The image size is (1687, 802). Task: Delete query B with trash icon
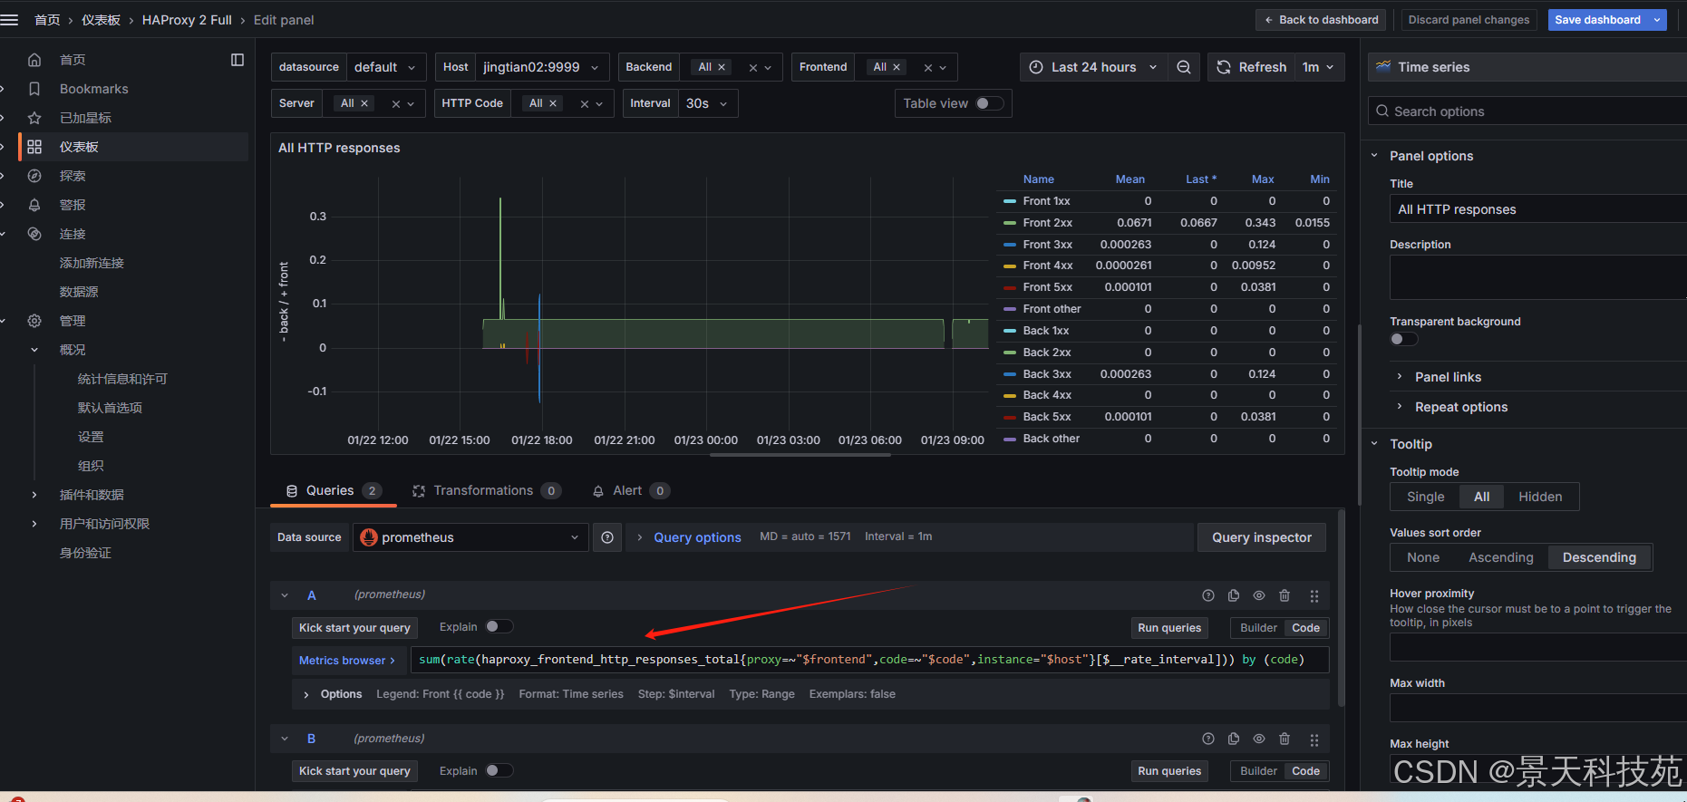[1285, 739]
